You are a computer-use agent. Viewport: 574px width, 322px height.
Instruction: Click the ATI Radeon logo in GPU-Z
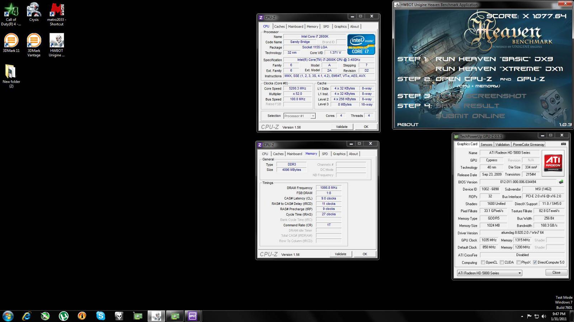(553, 163)
